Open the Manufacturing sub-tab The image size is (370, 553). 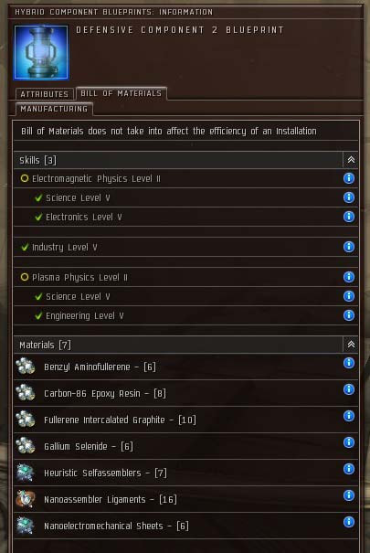click(x=54, y=109)
